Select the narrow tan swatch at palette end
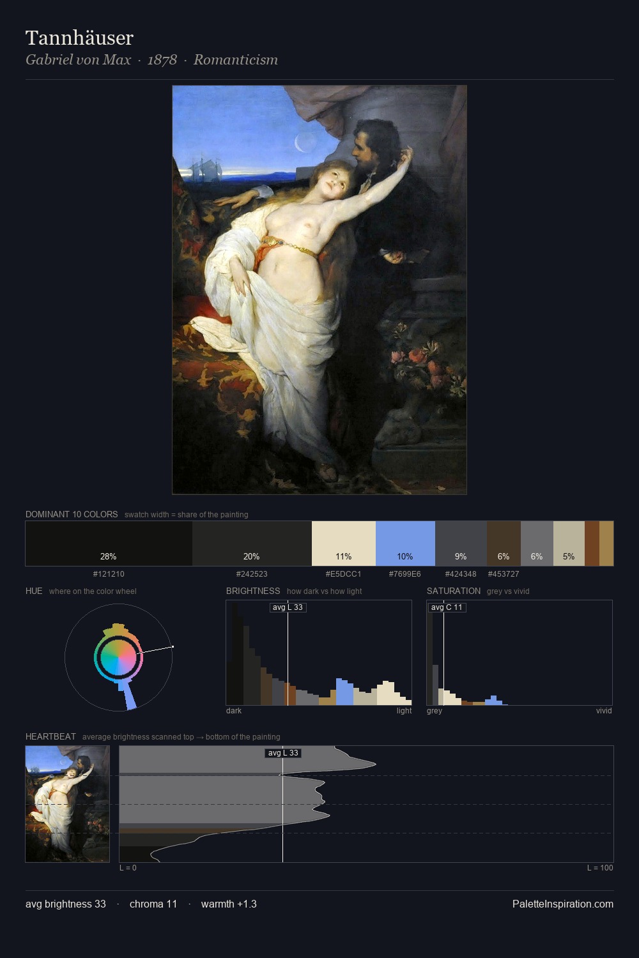639x958 pixels. 606,544
